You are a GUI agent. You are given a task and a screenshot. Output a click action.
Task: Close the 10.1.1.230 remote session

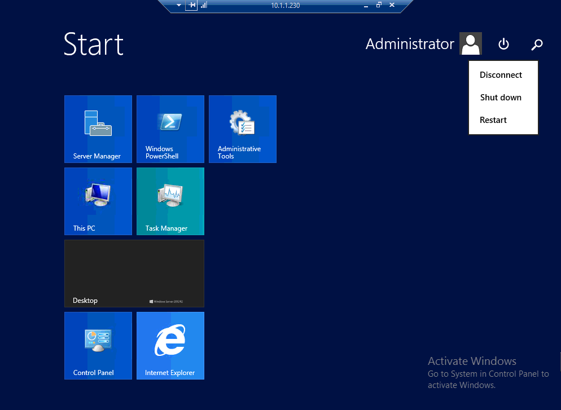click(x=392, y=5)
